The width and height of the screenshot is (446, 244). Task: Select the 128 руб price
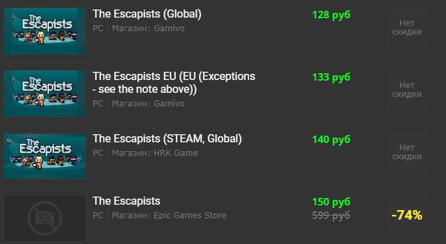[x=331, y=15]
